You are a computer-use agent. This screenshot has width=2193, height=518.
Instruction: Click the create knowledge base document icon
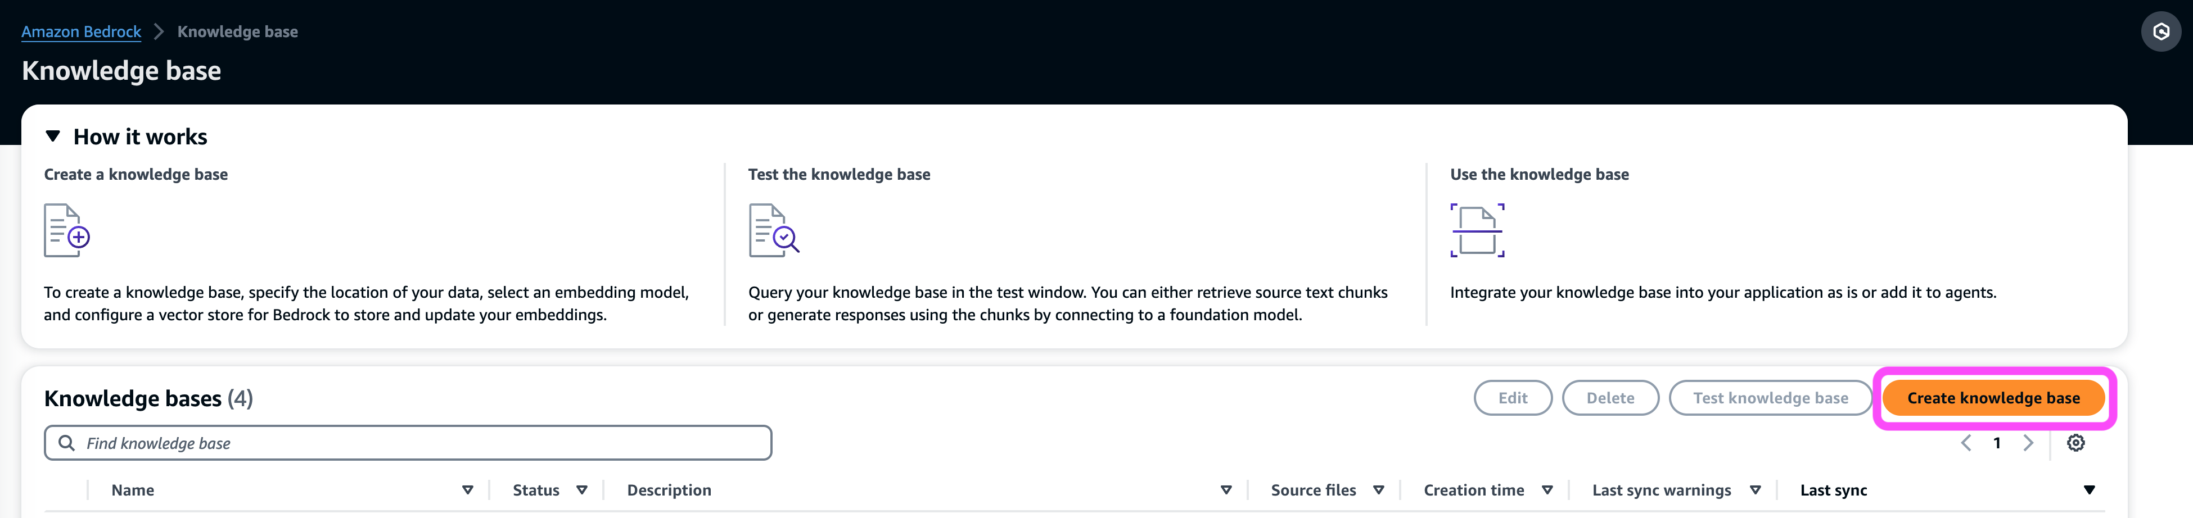coord(66,230)
